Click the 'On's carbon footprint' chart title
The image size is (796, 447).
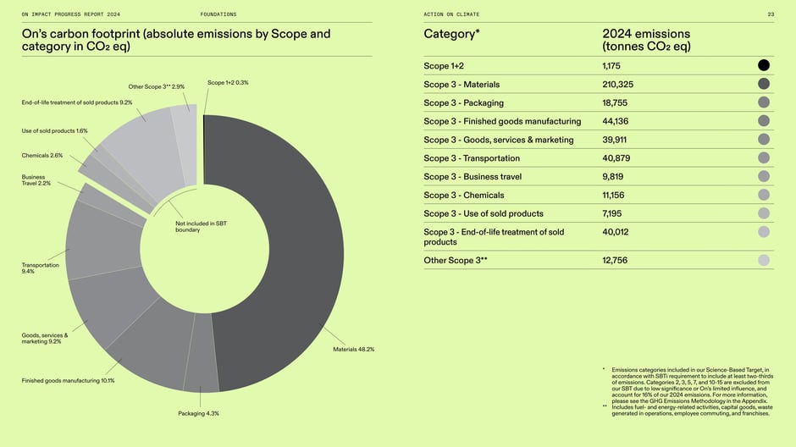[175, 40]
